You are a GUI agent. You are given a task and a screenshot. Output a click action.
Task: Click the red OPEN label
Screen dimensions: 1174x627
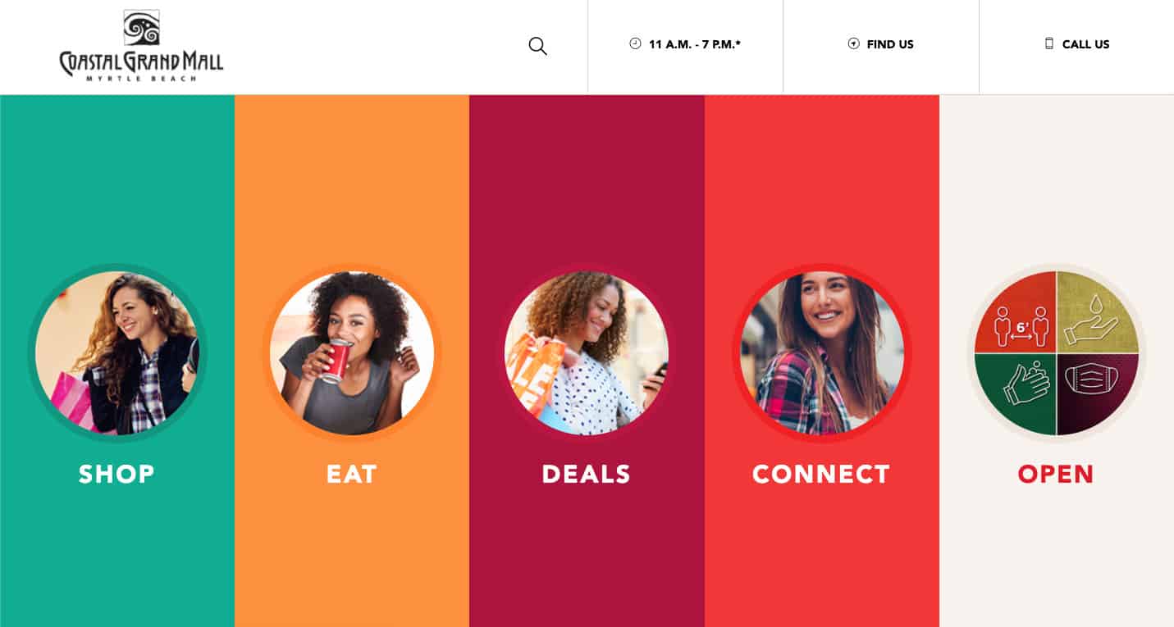click(1056, 474)
